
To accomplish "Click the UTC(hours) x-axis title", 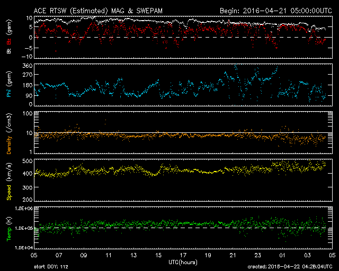I will (182, 261).
